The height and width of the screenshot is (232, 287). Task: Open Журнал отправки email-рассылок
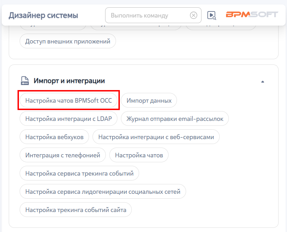point(175,119)
